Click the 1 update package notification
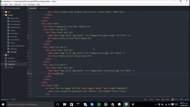This screenshot has height=107, width=190. (185, 100)
